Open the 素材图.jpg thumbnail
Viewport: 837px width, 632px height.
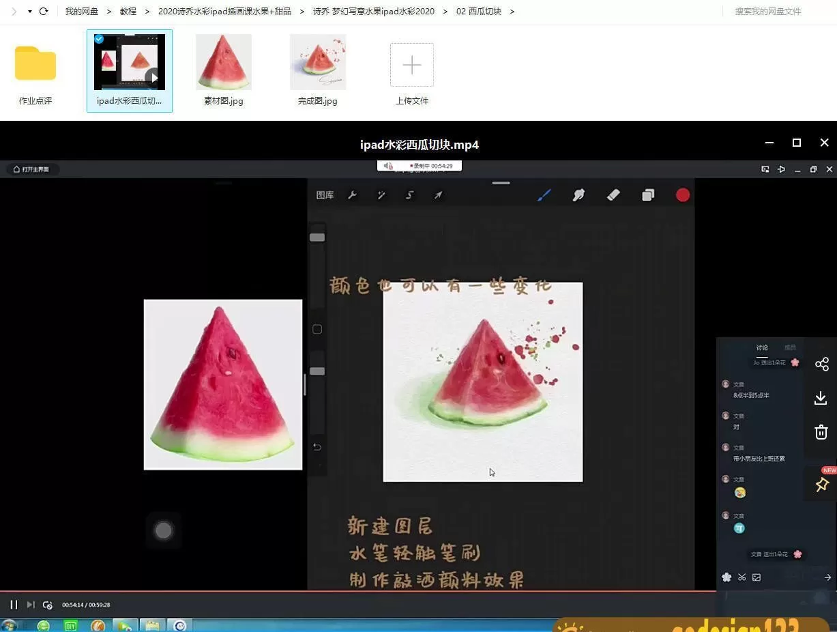(x=223, y=61)
